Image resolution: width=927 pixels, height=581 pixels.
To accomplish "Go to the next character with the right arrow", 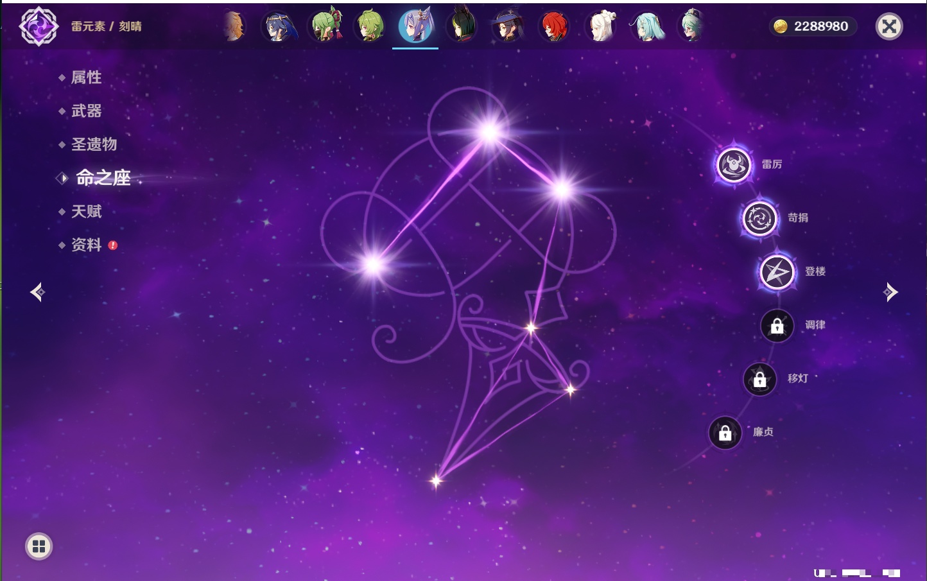I will [890, 292].
